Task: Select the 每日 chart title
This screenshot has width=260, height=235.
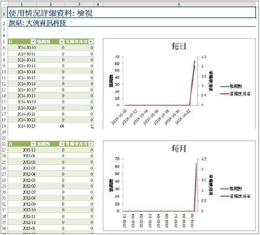Action: (179, 46)
